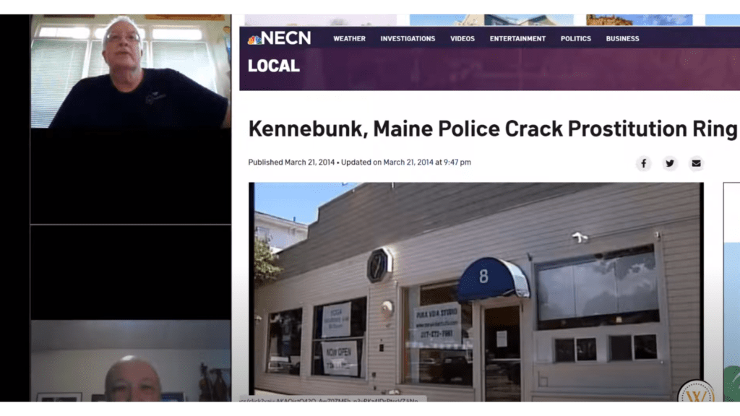The height and width of the screenshot is (416, 740).
Task: Select top participant video tile
Action: click(131, 71)
